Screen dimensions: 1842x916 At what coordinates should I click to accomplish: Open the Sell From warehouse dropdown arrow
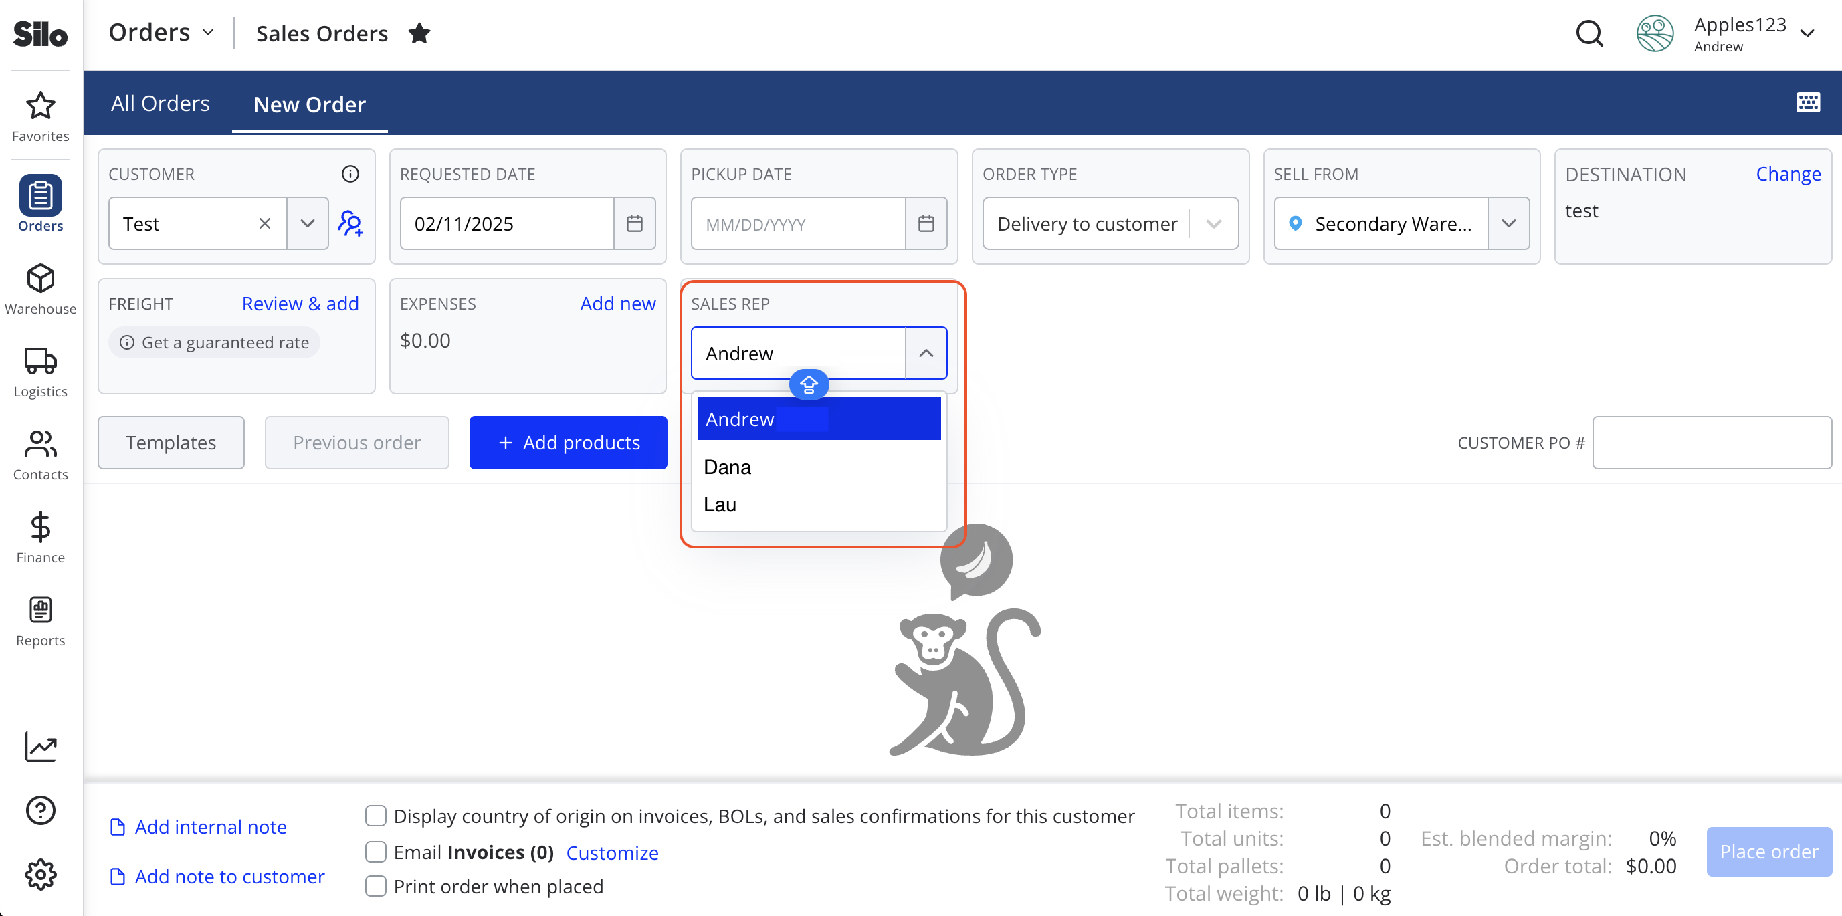point(1508,224)
